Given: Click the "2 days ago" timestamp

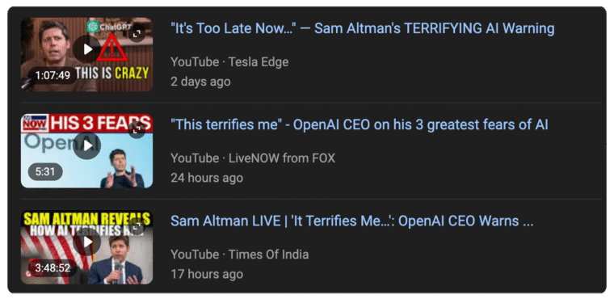Looking at the screenshot, I should click(x=200, y=82).
